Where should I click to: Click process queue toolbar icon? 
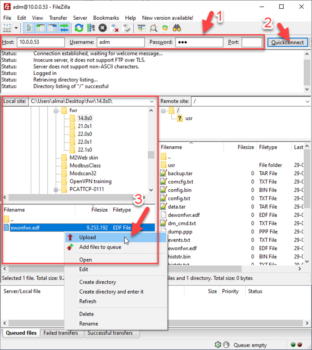pos(91,28)
